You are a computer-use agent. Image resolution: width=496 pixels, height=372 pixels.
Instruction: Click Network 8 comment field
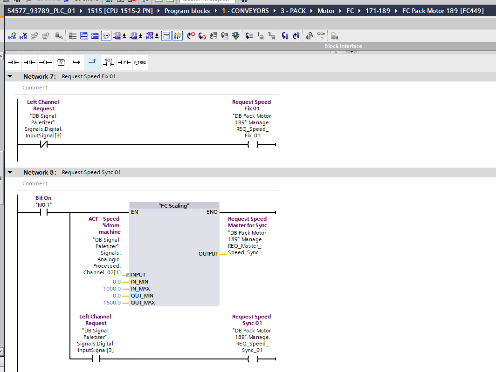(x=150, y=183)
